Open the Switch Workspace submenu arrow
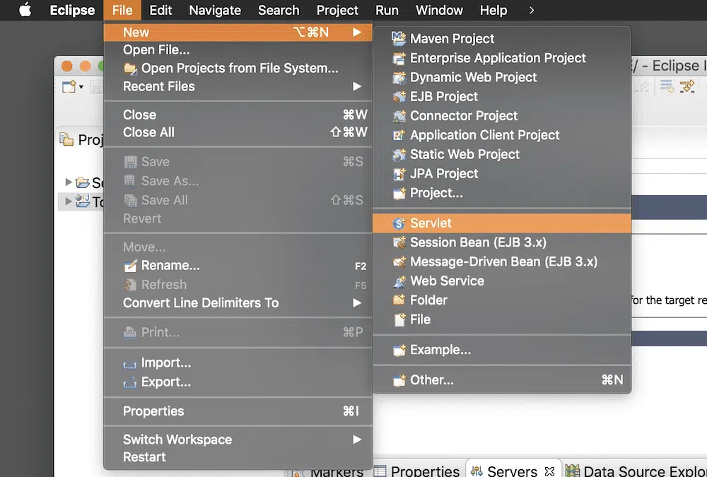The image size is (707, 477). point(357,440)
